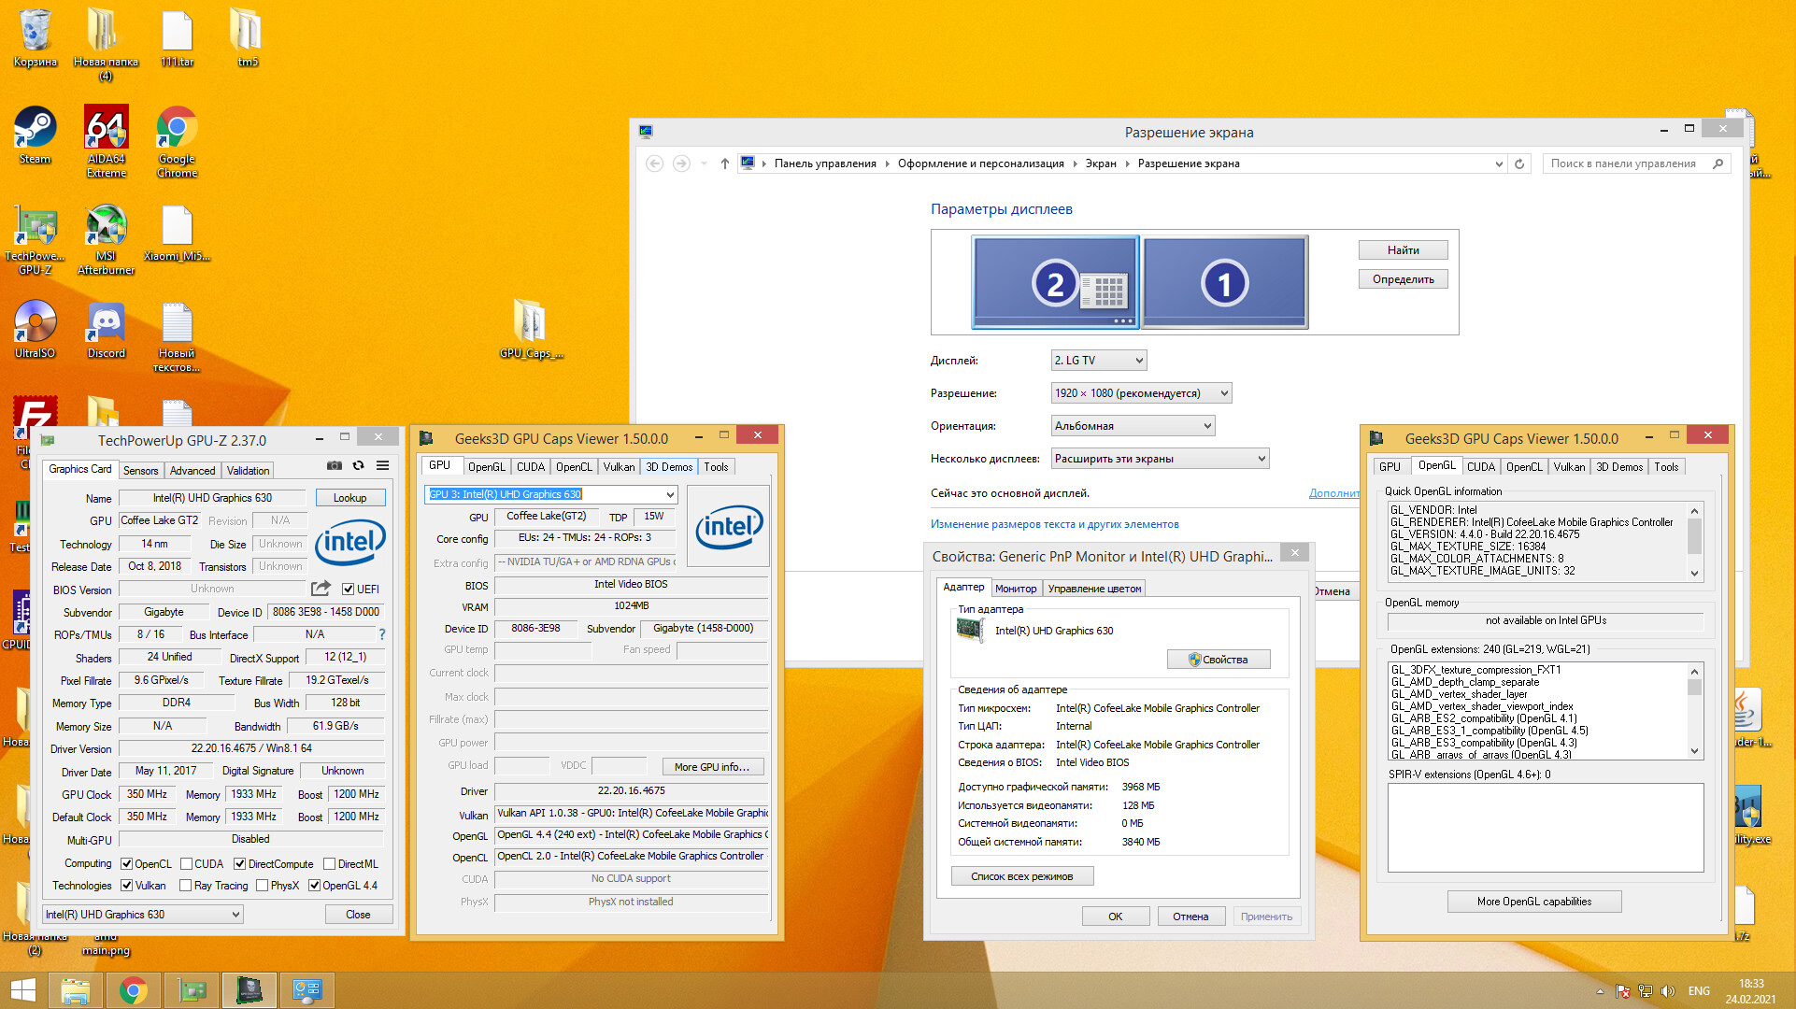Click More GPU info button
Viewport: 1796px width, 1009px height.
point(712,767)
